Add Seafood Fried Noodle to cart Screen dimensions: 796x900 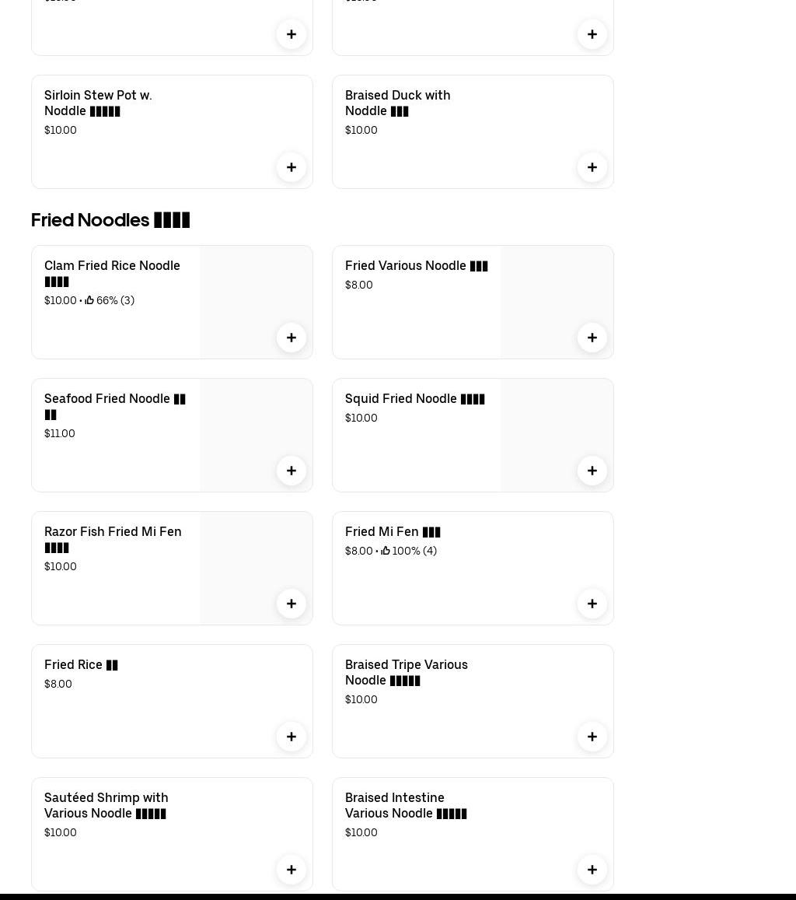(292, 471)
